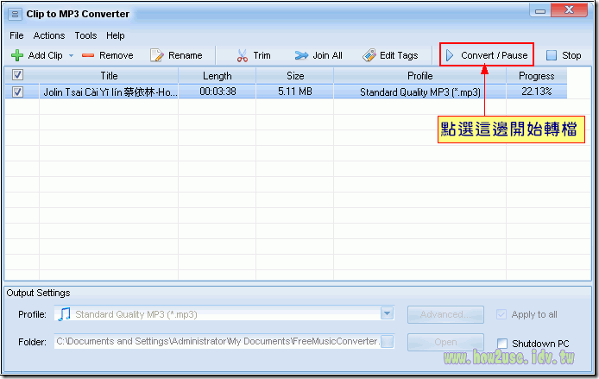Open Rename tool with pencil icon

tap(157, 55)
